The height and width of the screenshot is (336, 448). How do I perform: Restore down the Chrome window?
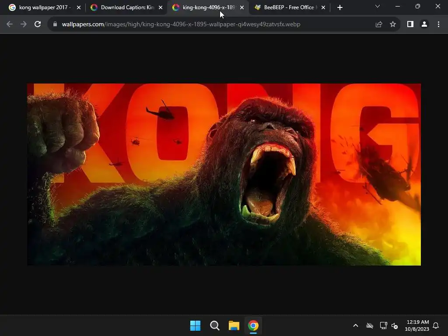[x=418, y=6]
